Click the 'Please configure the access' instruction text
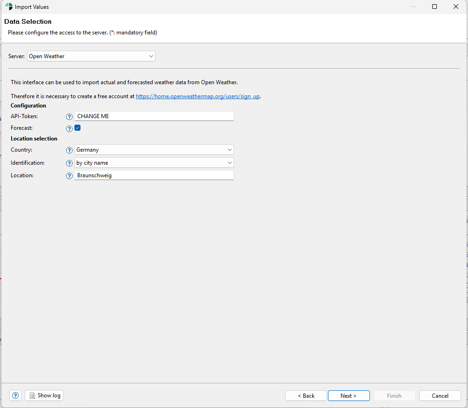This screenshot has height=408, width=468. (82, 33)
